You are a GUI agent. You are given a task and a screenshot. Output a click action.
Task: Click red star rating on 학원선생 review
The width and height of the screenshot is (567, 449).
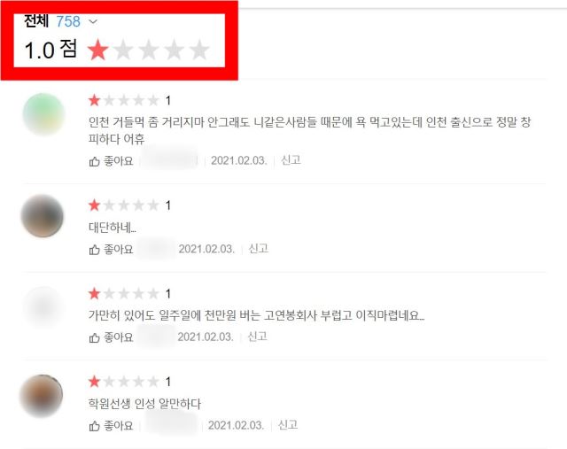tap(95, 382)
